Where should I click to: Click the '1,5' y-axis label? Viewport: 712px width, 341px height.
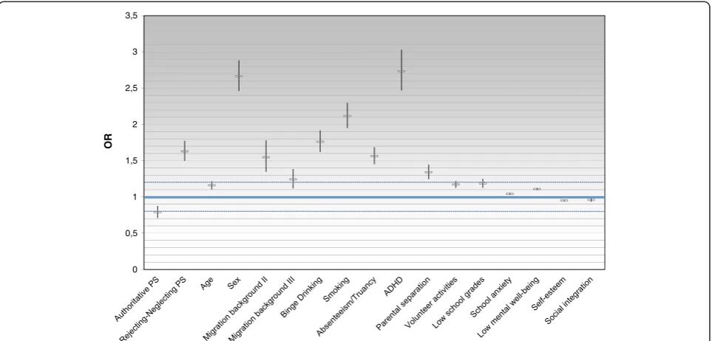131,160
